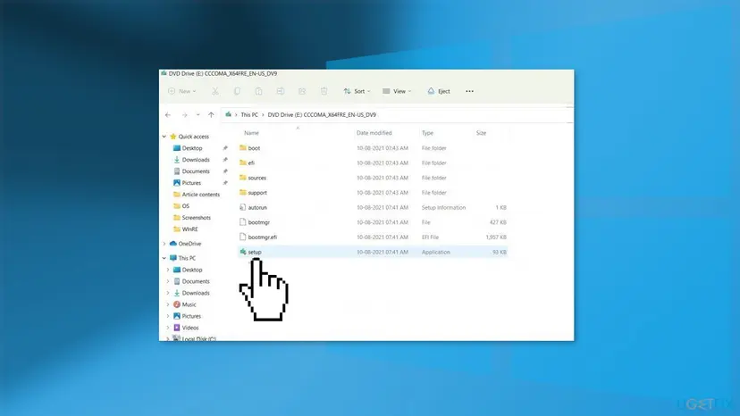Select the efi folder

[373, 162]
